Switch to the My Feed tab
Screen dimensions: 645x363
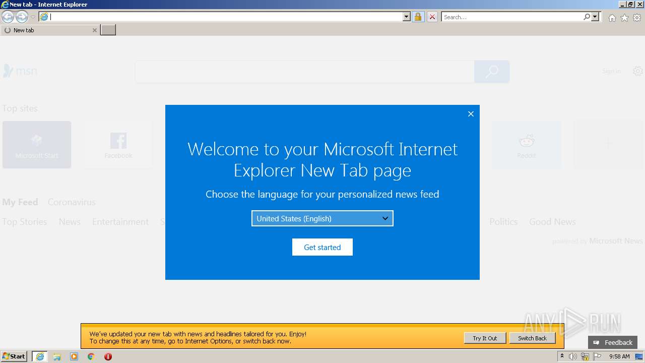tap(20, 202)
